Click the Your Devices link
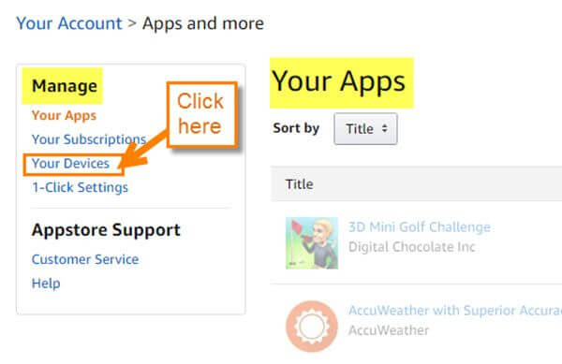The image size is (562, 364). [70, 164]
